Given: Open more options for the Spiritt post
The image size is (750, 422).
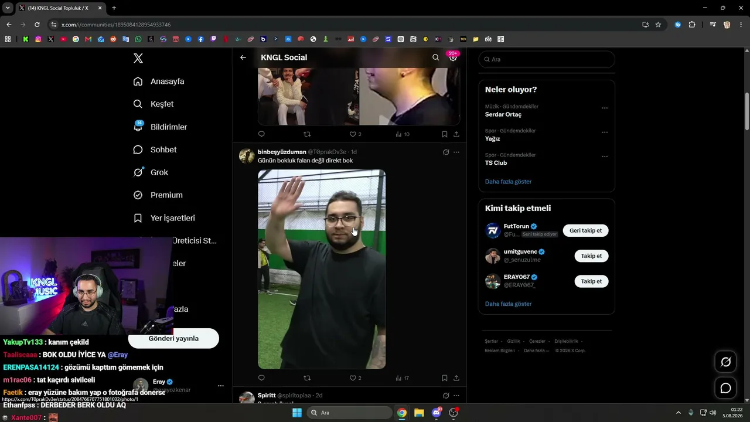Looking at the screenshot, I should (x=456, y=396).
